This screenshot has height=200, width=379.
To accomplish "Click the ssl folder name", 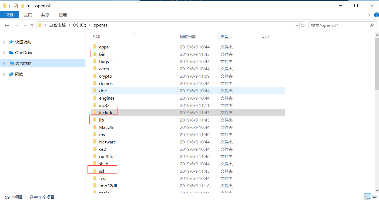I will pos(102,171).
